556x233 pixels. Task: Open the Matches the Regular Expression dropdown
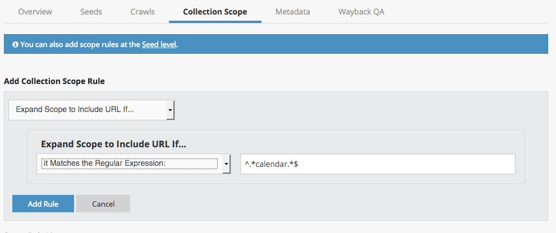click(130, 164)
